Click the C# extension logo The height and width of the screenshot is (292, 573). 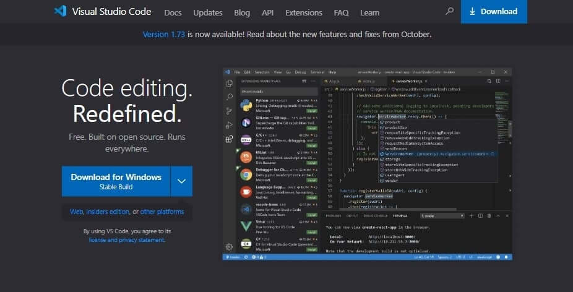pyautogui.click(x=246, y=244)
